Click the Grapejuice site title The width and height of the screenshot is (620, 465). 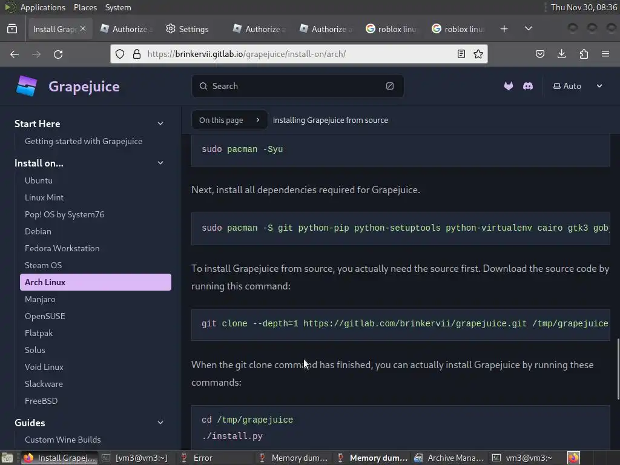pyautogui.click(x=84, y=86)
